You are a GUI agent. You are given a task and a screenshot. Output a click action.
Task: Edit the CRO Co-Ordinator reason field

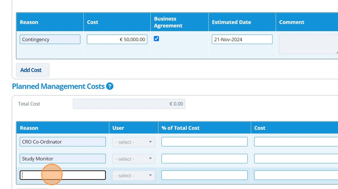(x=63, y=142)
